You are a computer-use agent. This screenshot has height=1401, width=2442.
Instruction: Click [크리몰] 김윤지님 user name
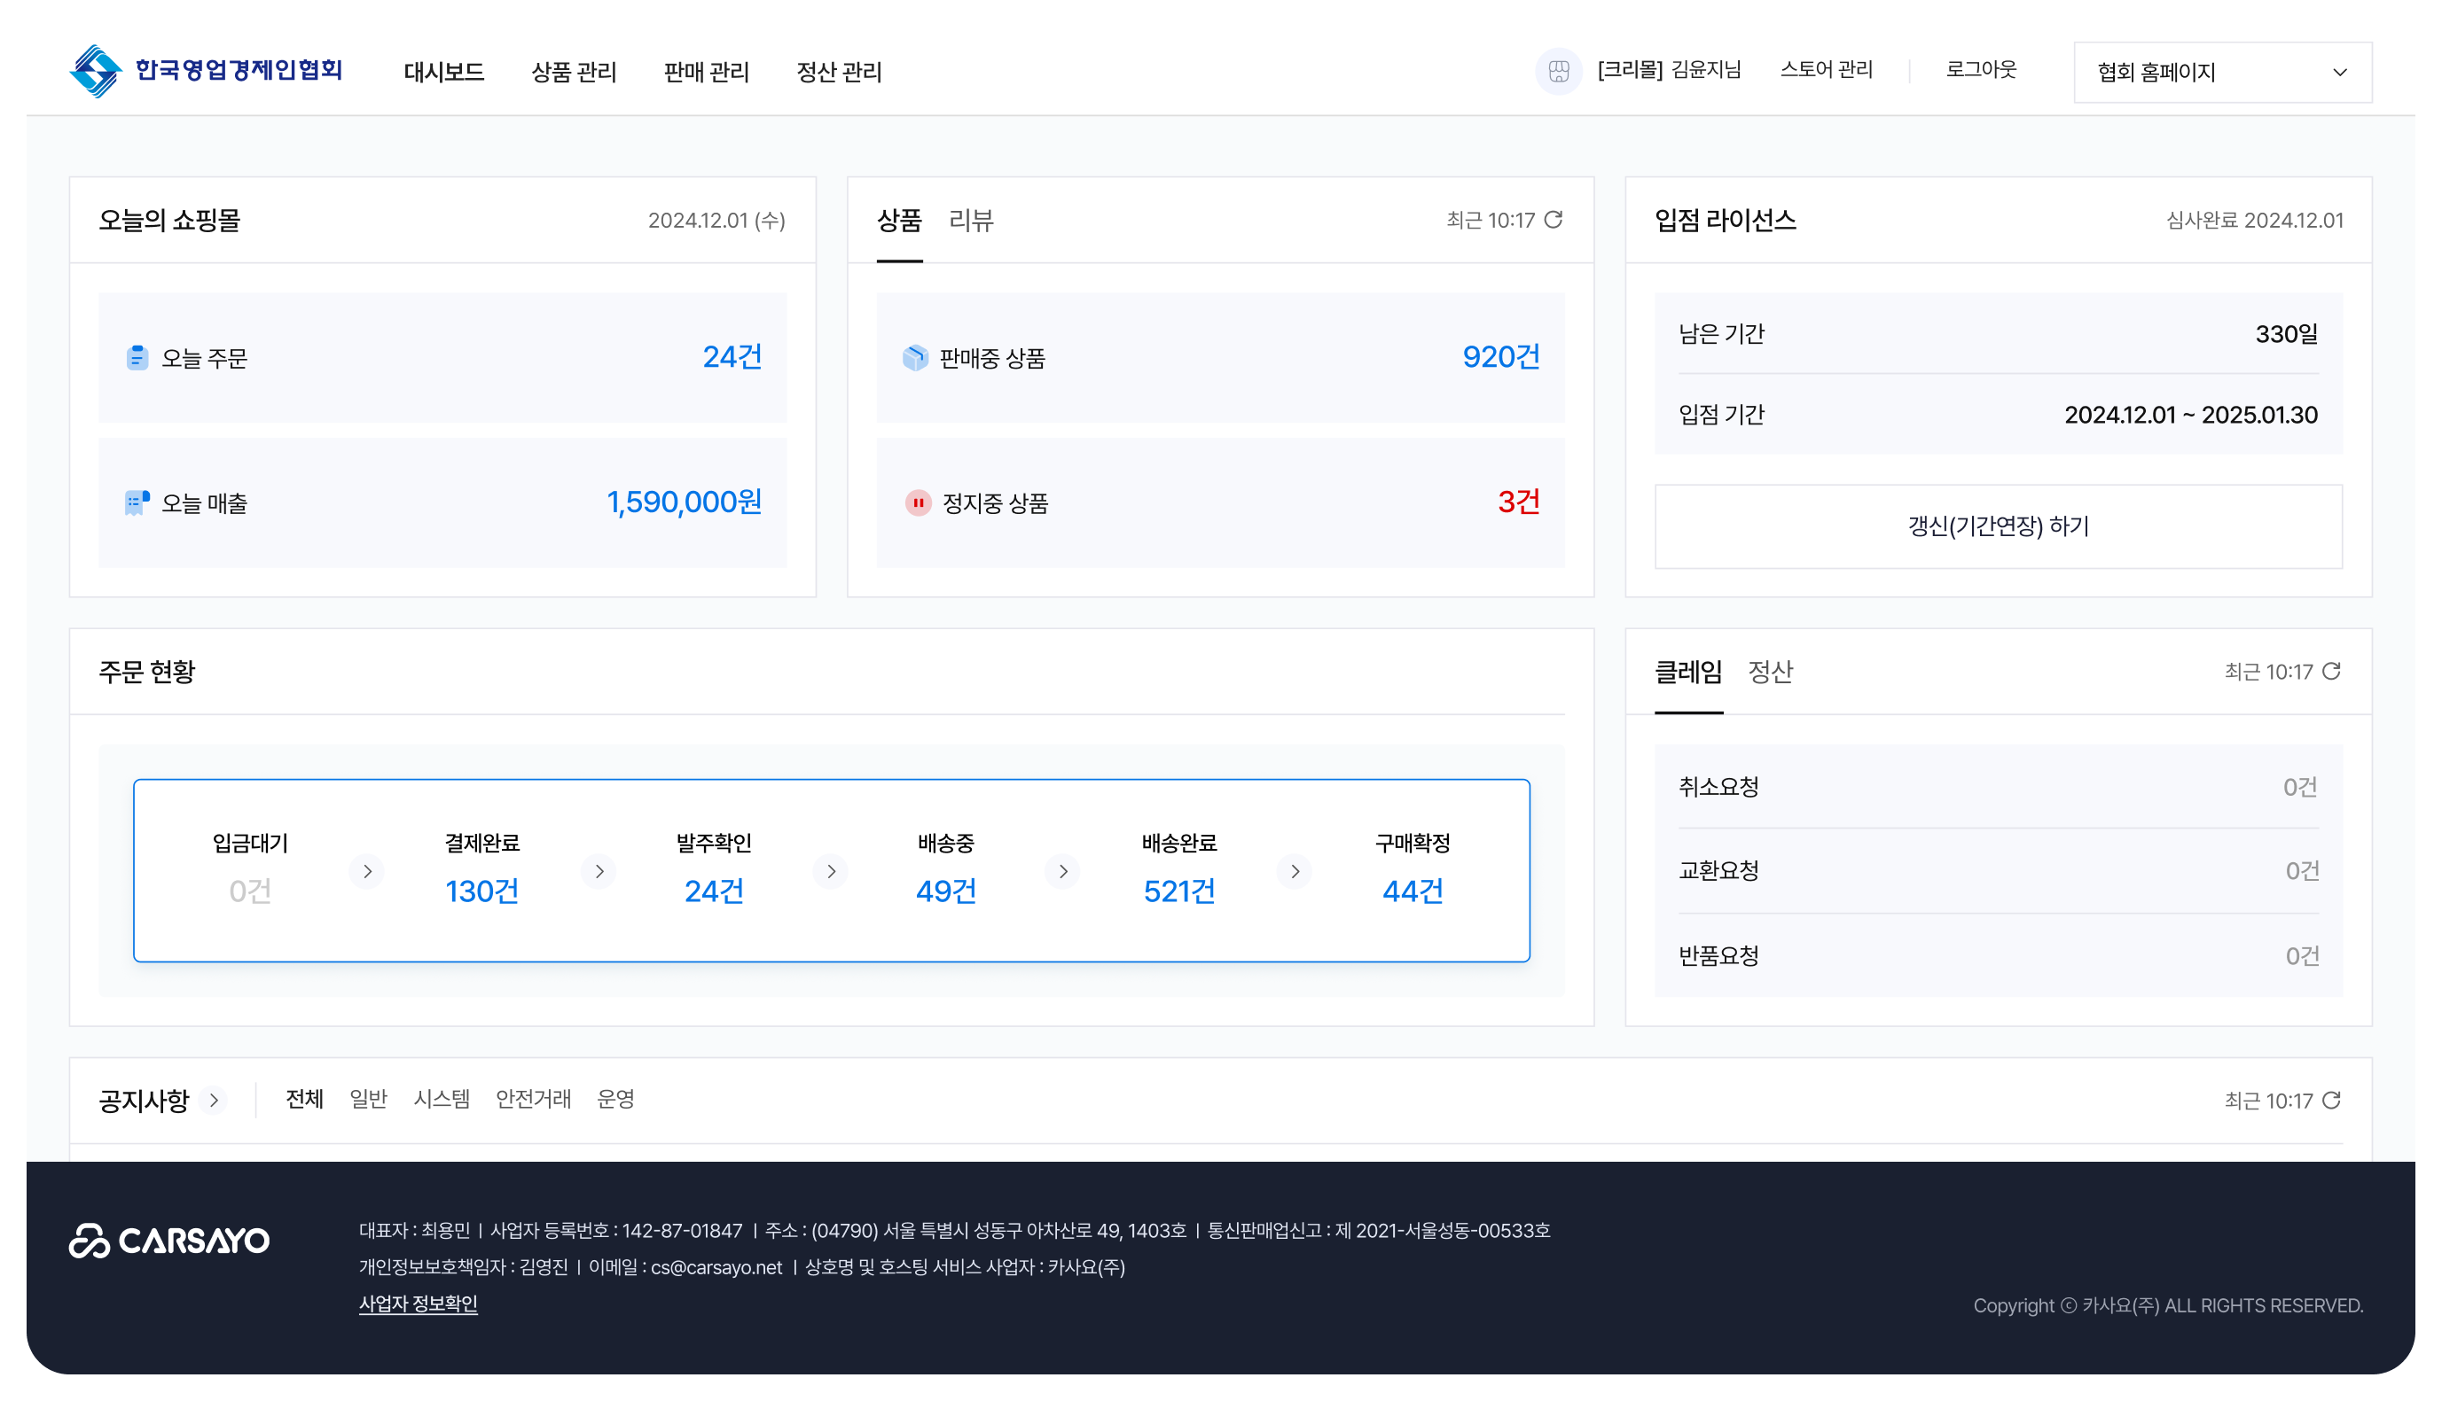tap(1668, 69)
